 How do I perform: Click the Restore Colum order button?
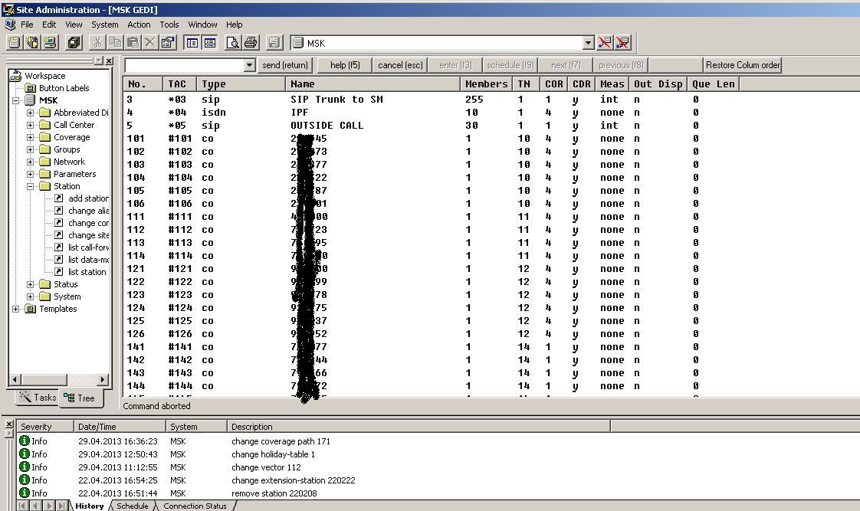click(743, 65)
